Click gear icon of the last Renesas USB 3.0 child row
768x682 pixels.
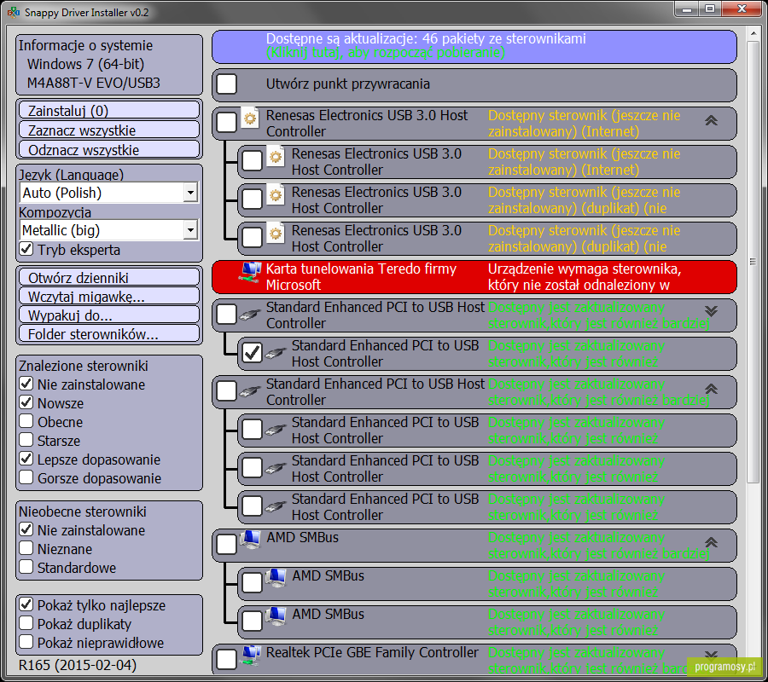coord(276,234)
